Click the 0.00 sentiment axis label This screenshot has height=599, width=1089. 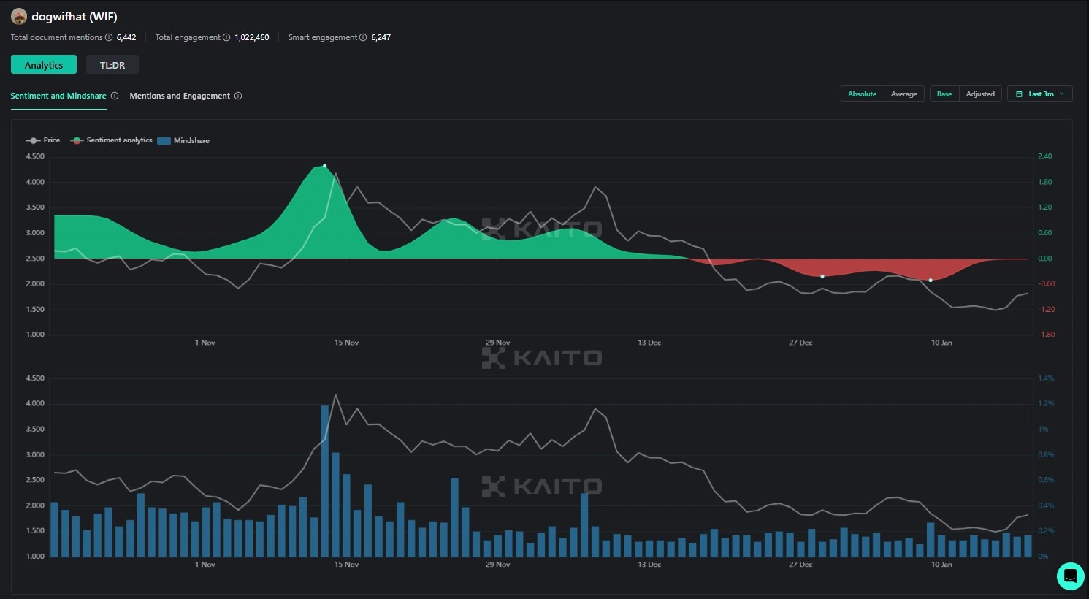tap(1045, 259)
